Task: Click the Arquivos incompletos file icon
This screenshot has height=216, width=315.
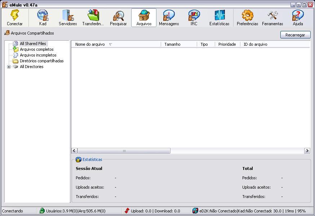Action: pyautogui.click(x=15, y=55)
